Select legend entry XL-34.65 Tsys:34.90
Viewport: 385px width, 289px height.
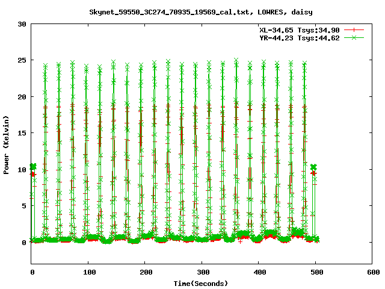[x=300, y=30]
